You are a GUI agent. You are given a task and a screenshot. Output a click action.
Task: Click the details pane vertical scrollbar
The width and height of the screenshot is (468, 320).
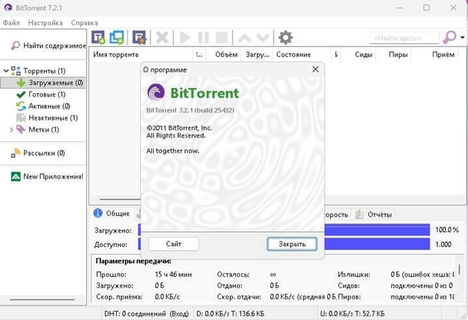(459, 270)
